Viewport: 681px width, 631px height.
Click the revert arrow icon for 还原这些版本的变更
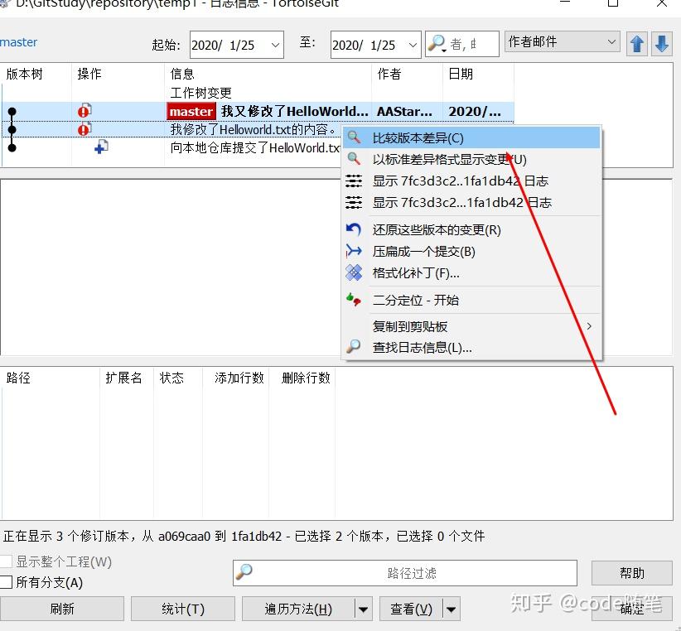[354, 229]
